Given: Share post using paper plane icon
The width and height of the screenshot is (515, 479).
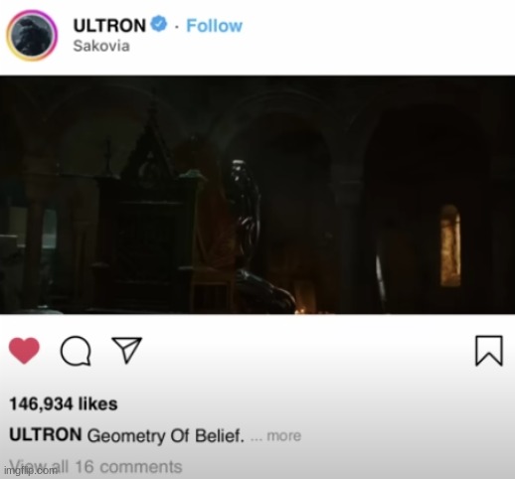Looking at the screenshot, I should pyautogui.click(x=127, y=350).
